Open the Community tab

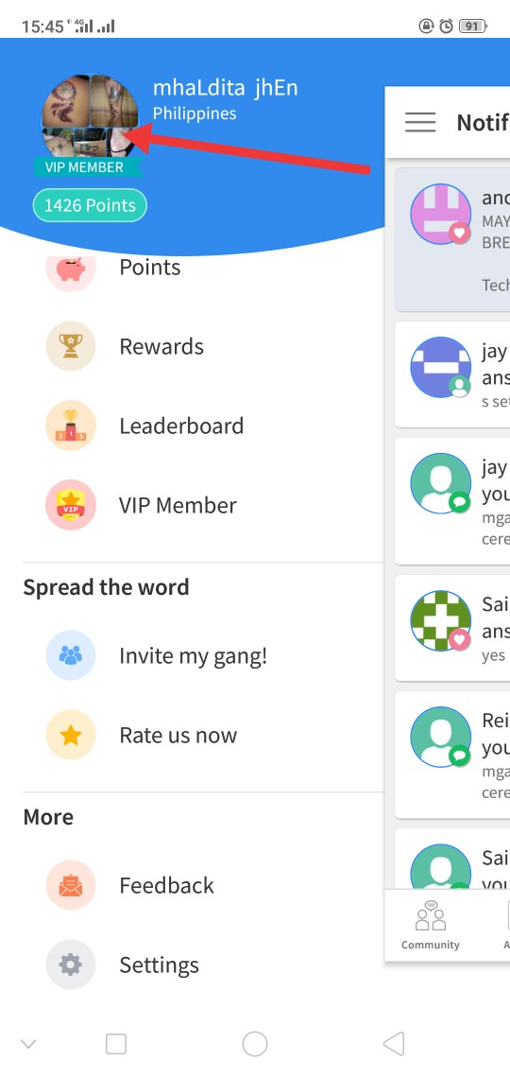431,926
